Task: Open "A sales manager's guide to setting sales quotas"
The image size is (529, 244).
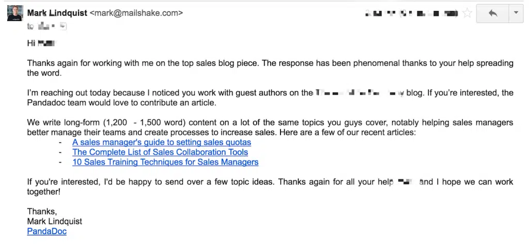Action: [x=162, y=142]
